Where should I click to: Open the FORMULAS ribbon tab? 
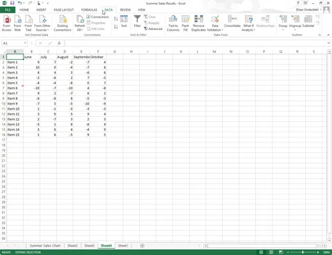pos(89,10)
